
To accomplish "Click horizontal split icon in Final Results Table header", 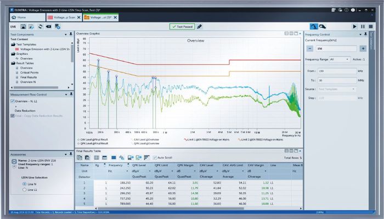I will (286, 150).
